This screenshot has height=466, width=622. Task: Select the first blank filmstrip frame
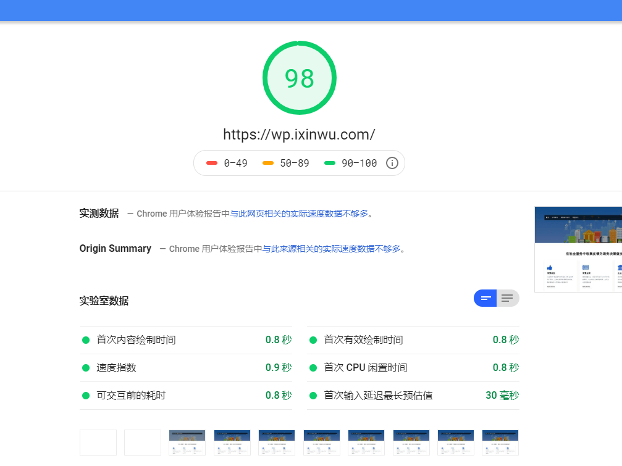[98, 443]
